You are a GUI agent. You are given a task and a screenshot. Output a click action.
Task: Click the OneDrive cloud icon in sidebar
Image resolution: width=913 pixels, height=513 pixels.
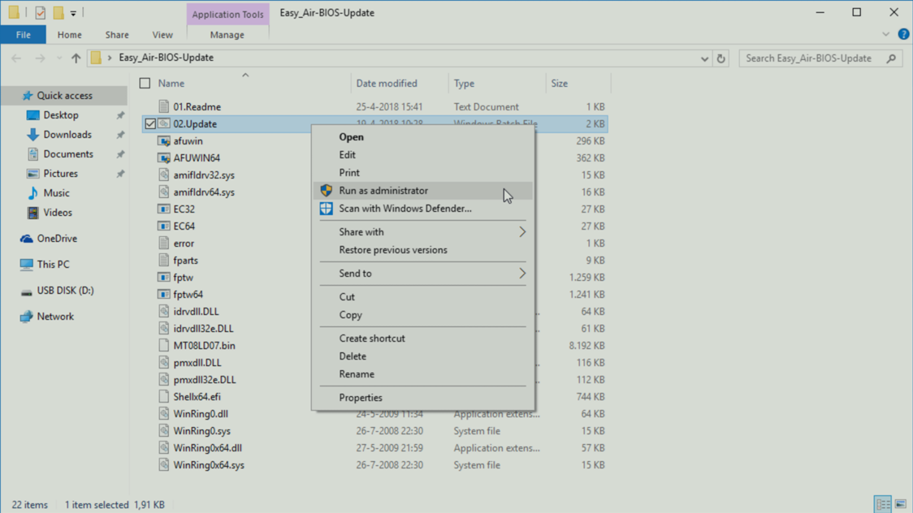coord(27,239)
